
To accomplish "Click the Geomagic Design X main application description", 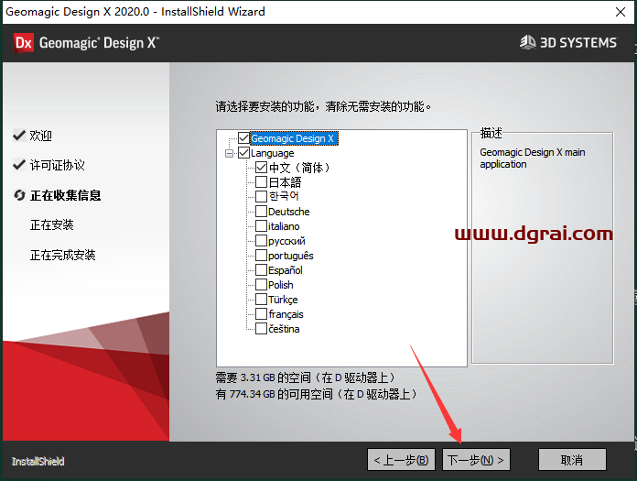I will point(532,159).
